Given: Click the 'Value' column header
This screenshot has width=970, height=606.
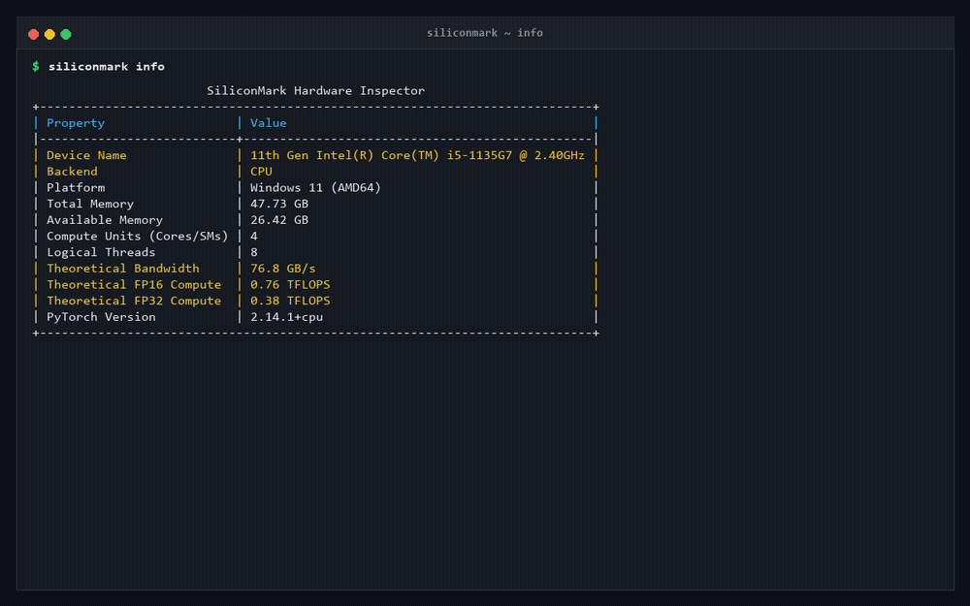Looking at the screenshot, I should 268,123.
